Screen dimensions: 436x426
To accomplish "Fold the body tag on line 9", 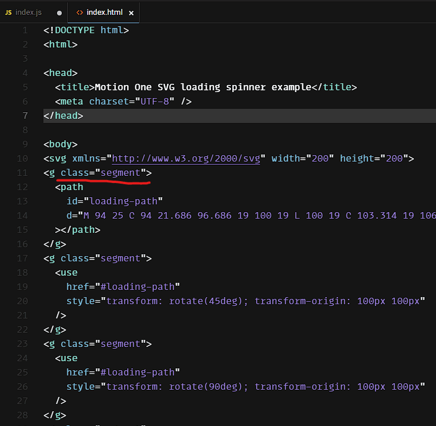I will [36, 144].
